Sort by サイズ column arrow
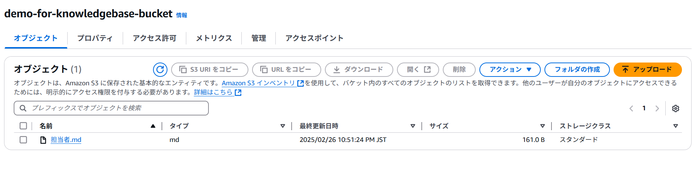The height and width of the screenshot is (171, 696). click(x=543, y=126)
